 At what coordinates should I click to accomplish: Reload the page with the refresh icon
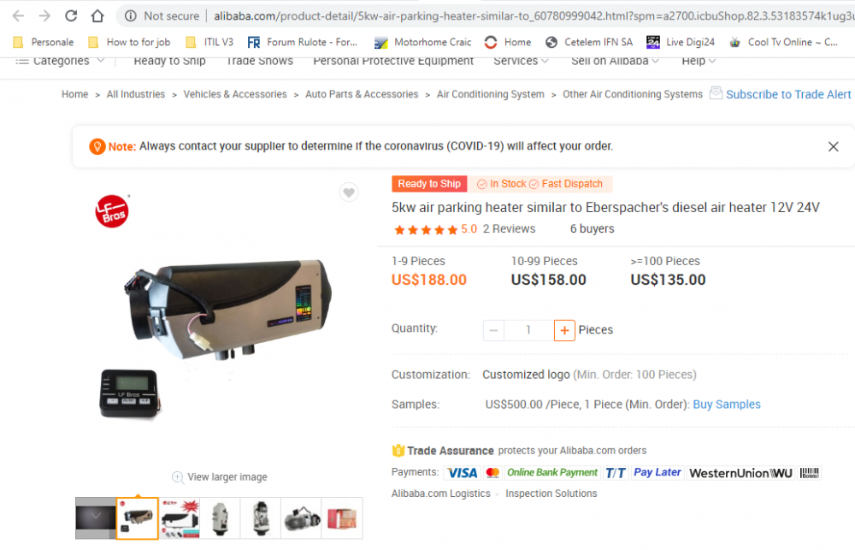(x=71, y=15)
